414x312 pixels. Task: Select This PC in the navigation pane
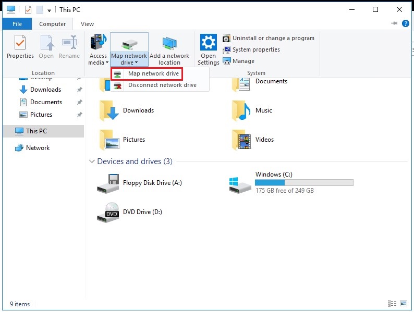click(44, 131)
